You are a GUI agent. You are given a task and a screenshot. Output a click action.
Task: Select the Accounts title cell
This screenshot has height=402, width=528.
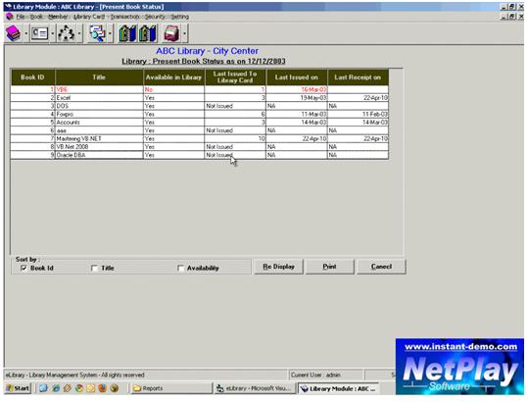tap(99, 123)
